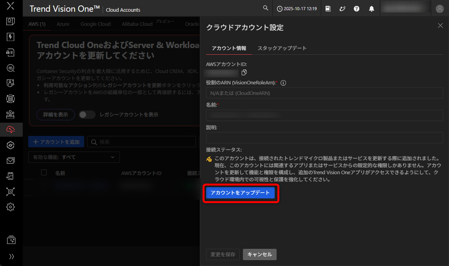Click the 説明 description input field

324,137
